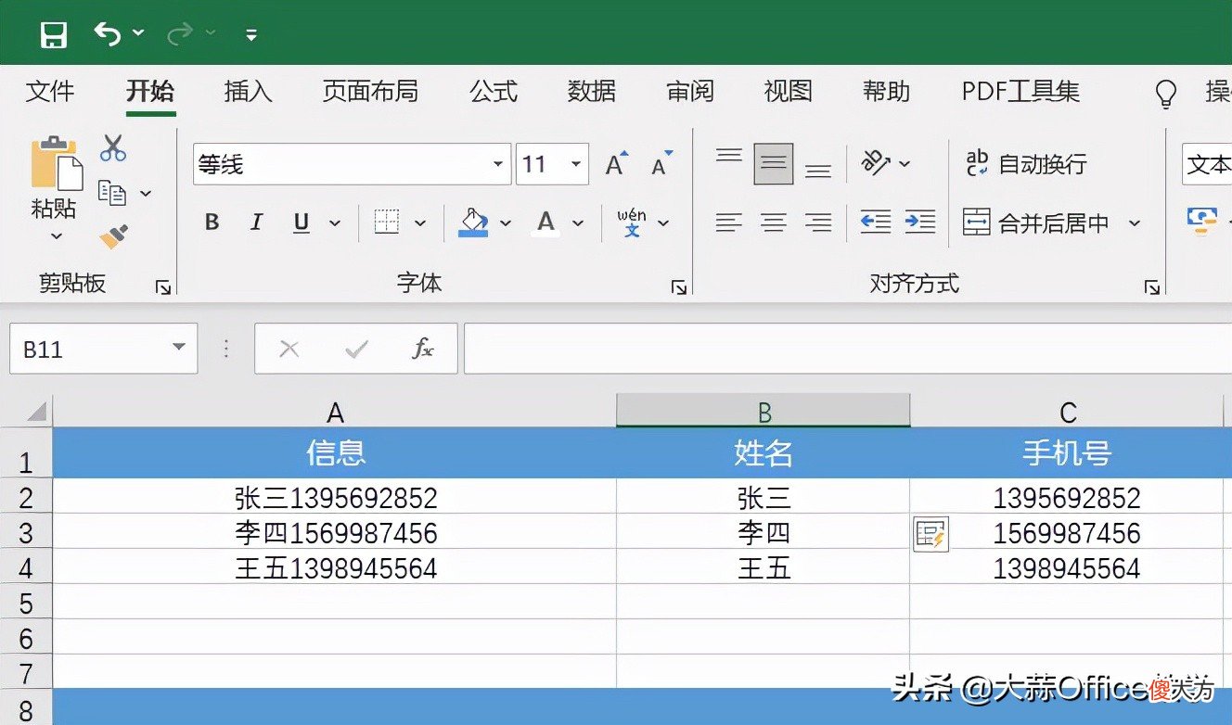
Task: Click the Increase Indent icon
Action: 920,223
